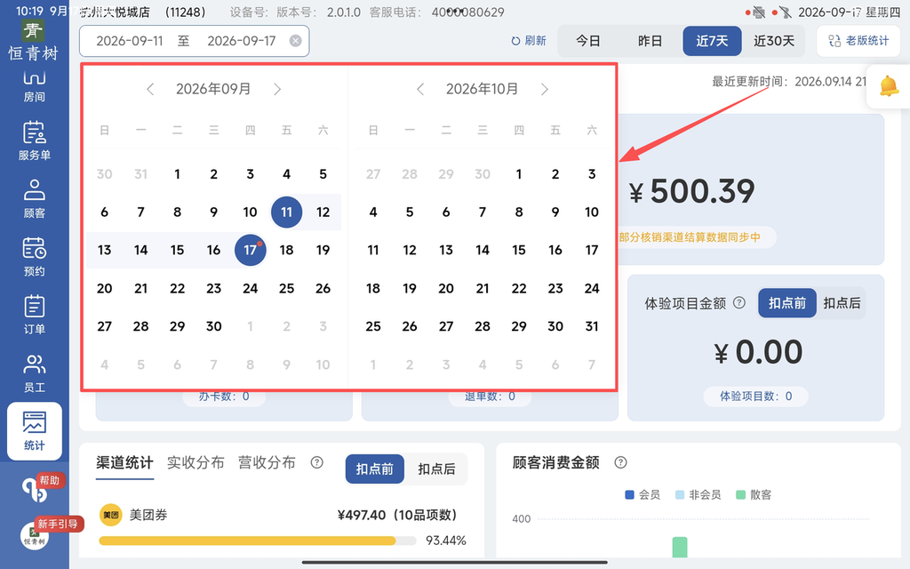Click the green 散客 bar in the chart

(680, 547)
